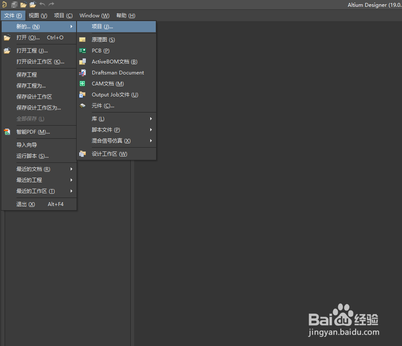Click 保存工程为... menu entry
This screenshot has width=402, height=346.
click(39, 86)
